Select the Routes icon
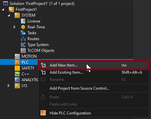This screenshot has width=151, height=119. tap(23, 39)
